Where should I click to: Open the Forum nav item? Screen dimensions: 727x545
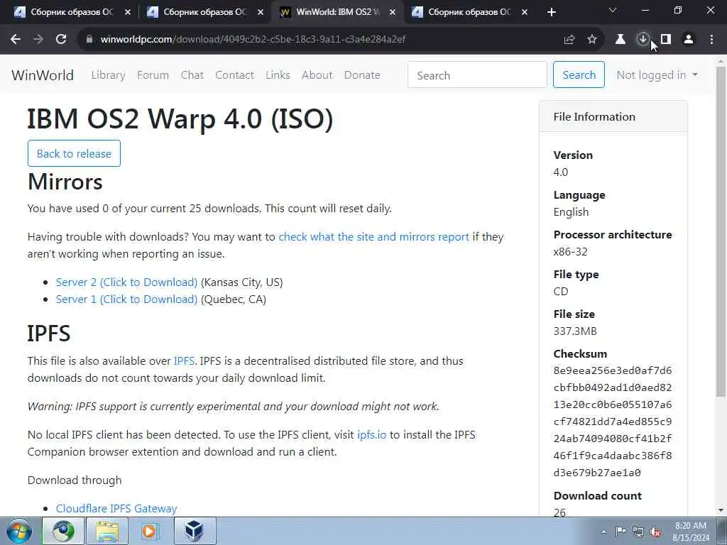(x=153, y=75)
